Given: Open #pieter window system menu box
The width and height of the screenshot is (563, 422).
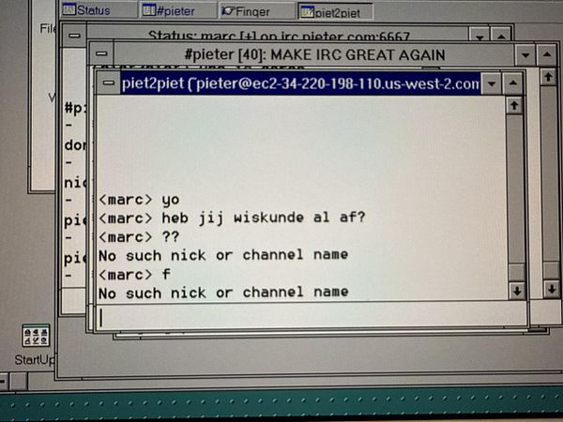Looking at the screenshot, I should tap(101, 53).
